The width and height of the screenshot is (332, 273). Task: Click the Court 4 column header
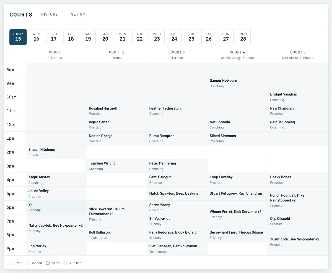coord(237,55)
